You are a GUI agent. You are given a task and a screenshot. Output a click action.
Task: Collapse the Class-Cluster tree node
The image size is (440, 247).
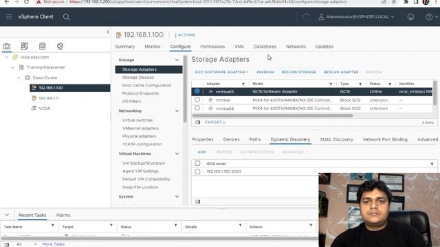pyautogui.click(x=19, y=78)
